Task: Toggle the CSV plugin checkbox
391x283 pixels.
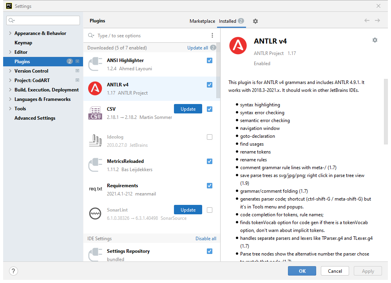Action: [x=210, y=109]
